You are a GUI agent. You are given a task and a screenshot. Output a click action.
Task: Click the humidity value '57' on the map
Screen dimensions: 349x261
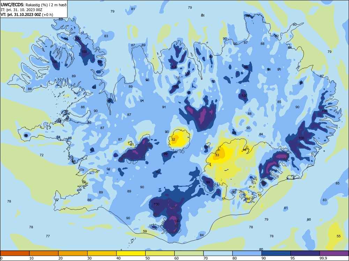[260, 195]
